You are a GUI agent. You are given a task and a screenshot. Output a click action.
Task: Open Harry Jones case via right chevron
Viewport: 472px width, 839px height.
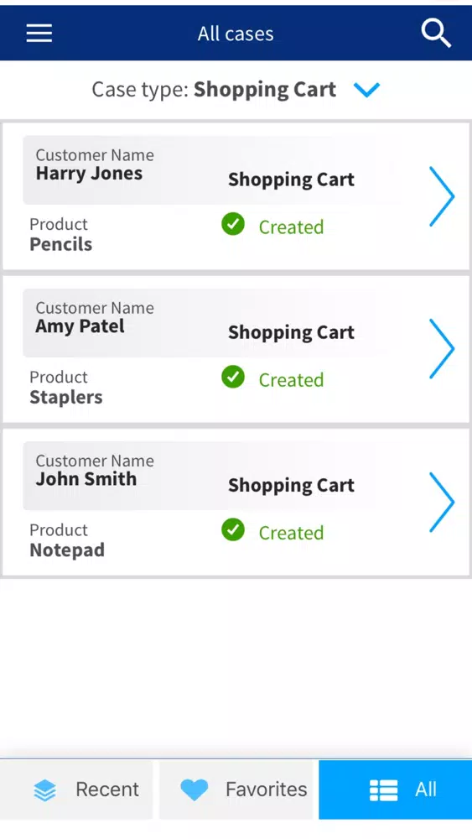click(x=442, y=196)
